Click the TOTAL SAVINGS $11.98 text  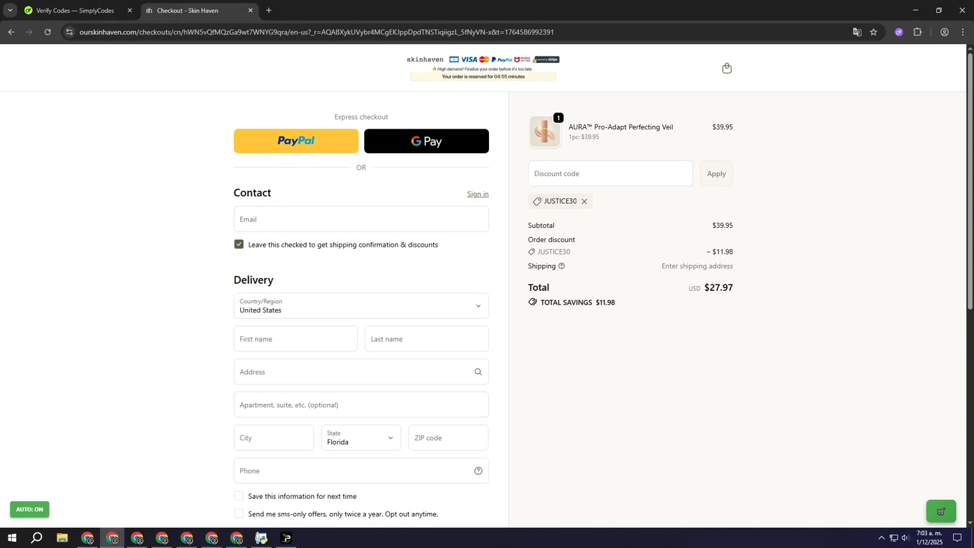click(x=578, y=303)
